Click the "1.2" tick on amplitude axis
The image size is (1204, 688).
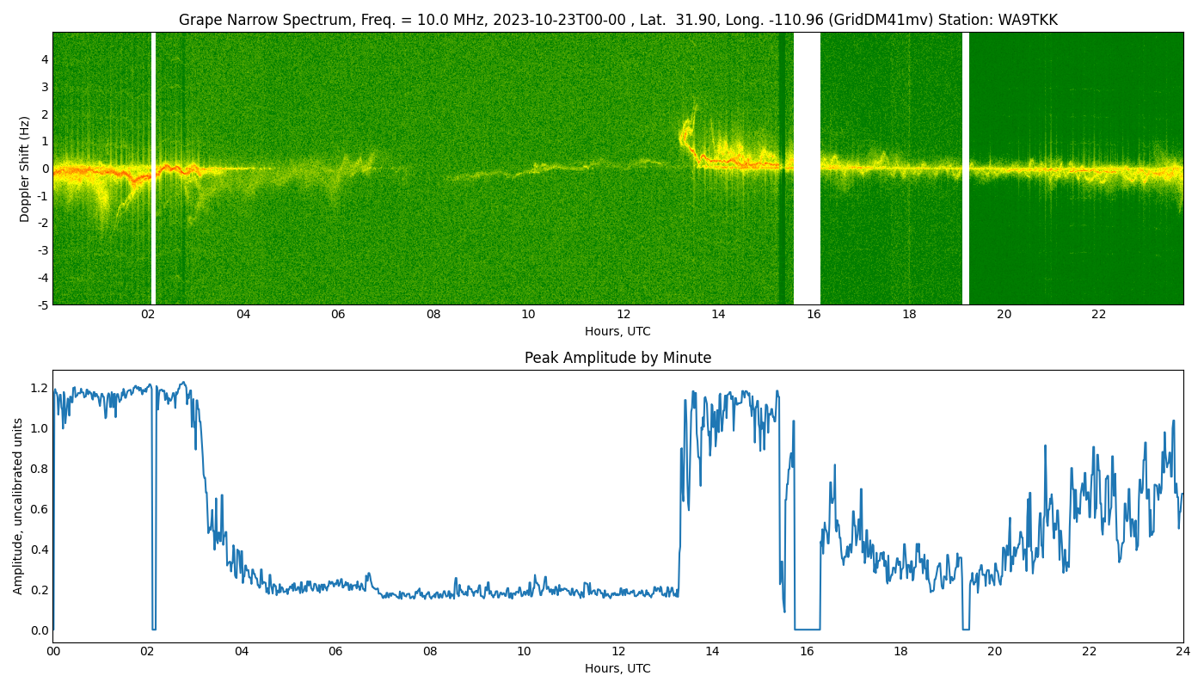(x=40, y=388)
